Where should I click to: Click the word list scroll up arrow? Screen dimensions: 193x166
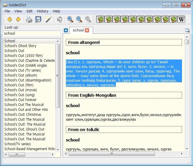tap(58, 41)
